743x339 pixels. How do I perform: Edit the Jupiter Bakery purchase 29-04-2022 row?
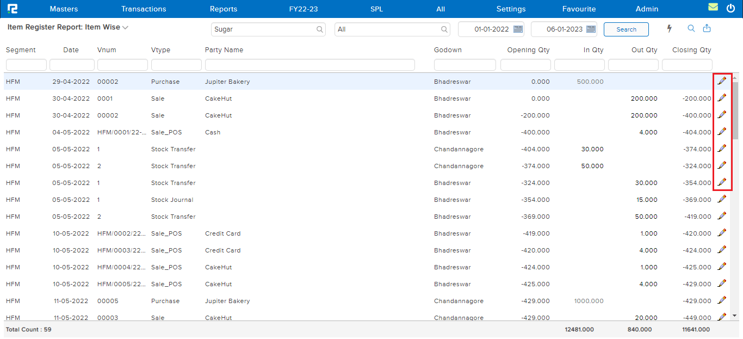(722, 81)
